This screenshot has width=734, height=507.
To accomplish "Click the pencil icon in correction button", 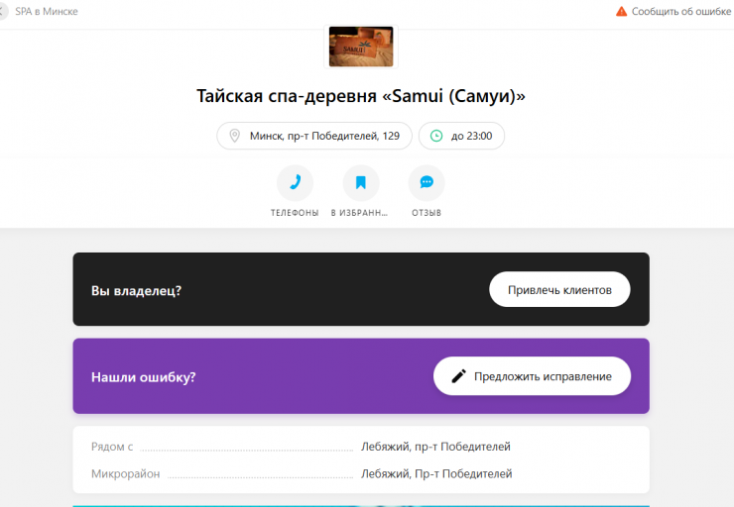I will tap(458, 376).
